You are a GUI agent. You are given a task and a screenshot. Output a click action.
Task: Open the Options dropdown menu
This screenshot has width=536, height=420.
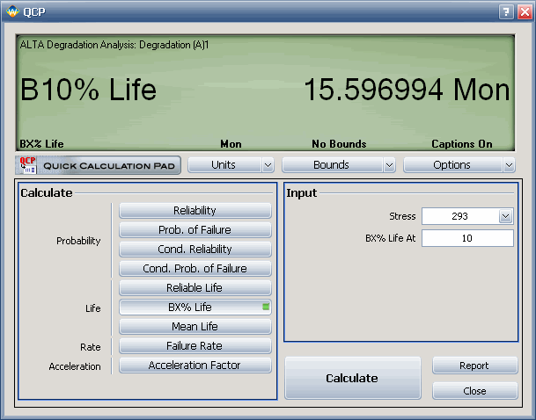pyautogui.click(x=459, y=165)
